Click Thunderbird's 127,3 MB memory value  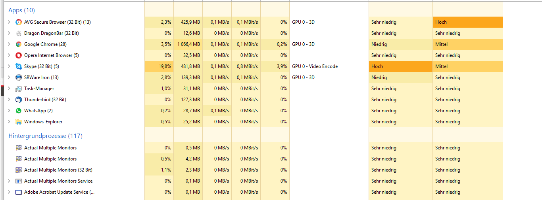click(190, 100)
